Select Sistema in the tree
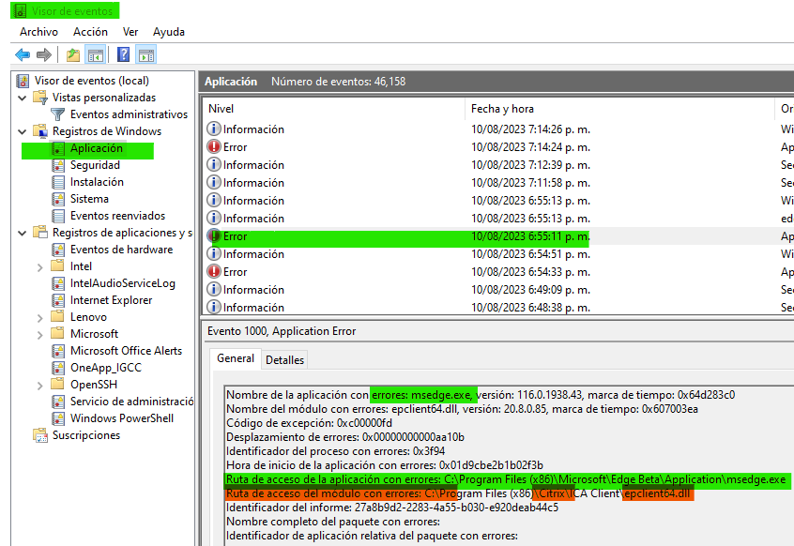The image size is (794, 546). [89, 200]
